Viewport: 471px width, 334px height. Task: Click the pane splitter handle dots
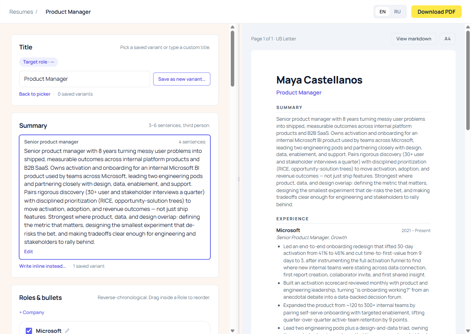point(239,179)
